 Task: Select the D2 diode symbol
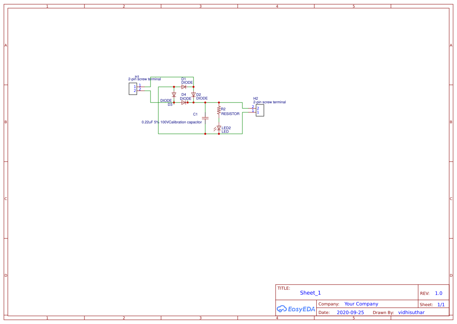pos(193,95)
